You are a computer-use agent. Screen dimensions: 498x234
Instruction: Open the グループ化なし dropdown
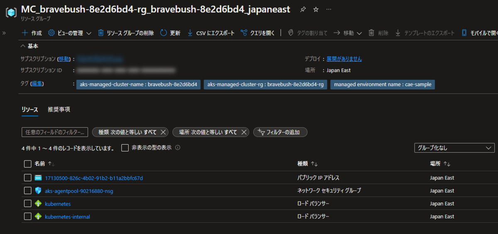(x=454, y=148)
